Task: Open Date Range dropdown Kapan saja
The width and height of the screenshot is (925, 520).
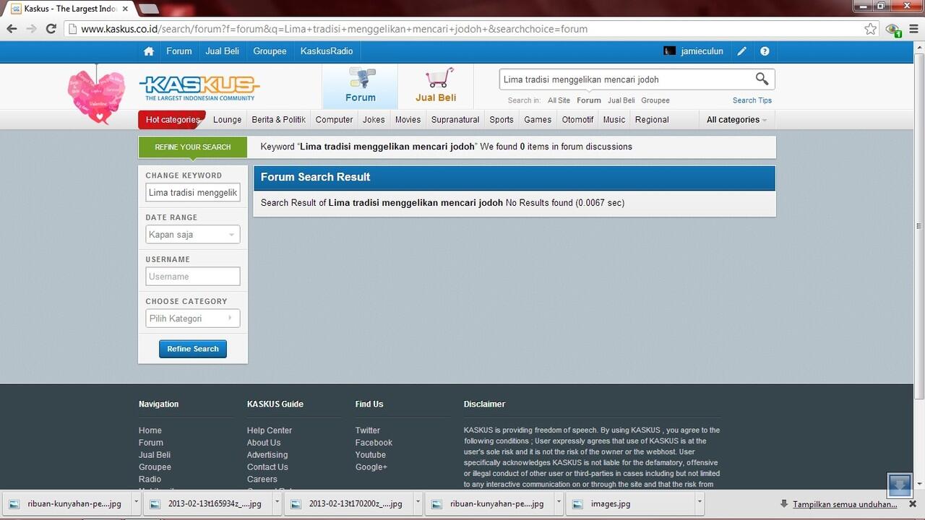Action: 193,235
